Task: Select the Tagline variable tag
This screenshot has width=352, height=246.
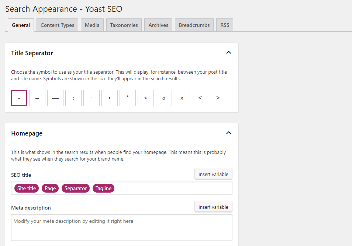Action: (104, 188)
